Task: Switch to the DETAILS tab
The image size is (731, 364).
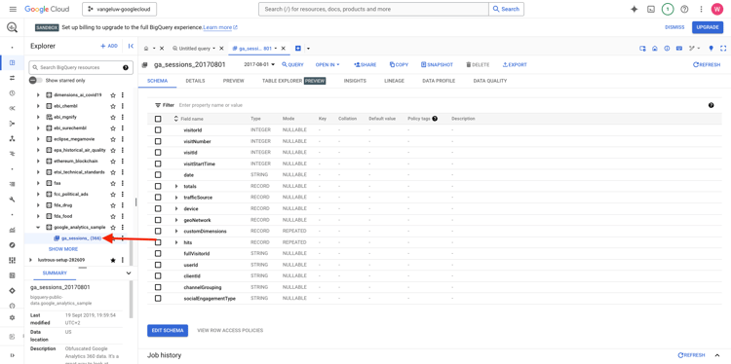Action: point(195,81)
